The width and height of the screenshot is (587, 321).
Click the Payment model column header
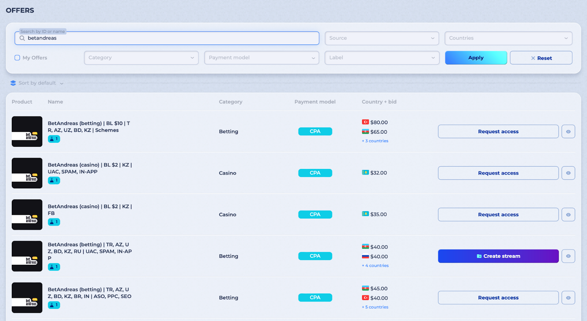click(315, 102)
